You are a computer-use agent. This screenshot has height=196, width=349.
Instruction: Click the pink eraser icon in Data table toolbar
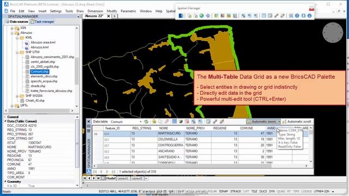click(166, 121)
